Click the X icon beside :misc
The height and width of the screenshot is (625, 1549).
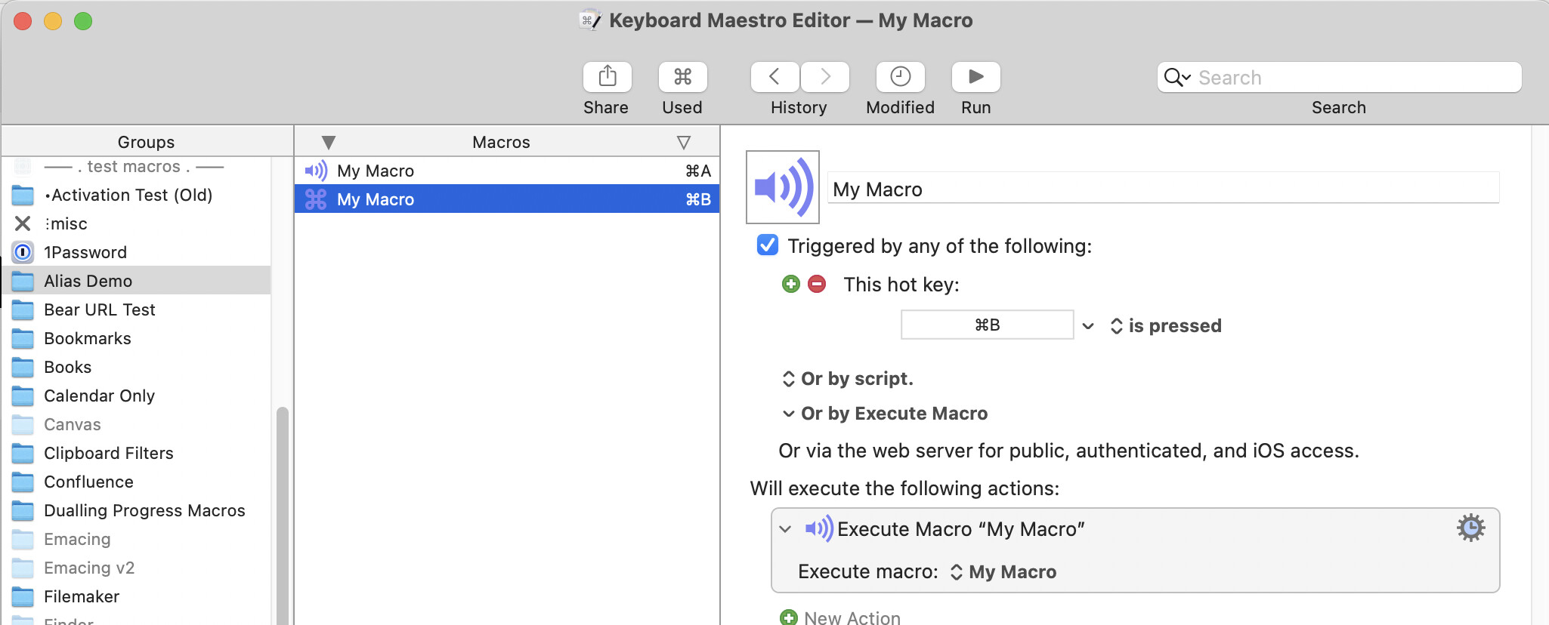(23, 223)
